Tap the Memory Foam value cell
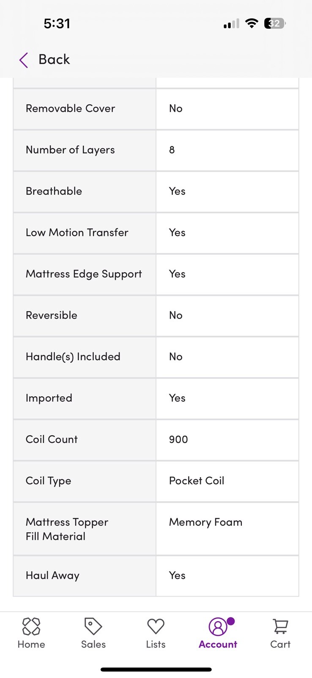Image resolution: width=312 pixels, height=678 pixels. tap(227, 529)
